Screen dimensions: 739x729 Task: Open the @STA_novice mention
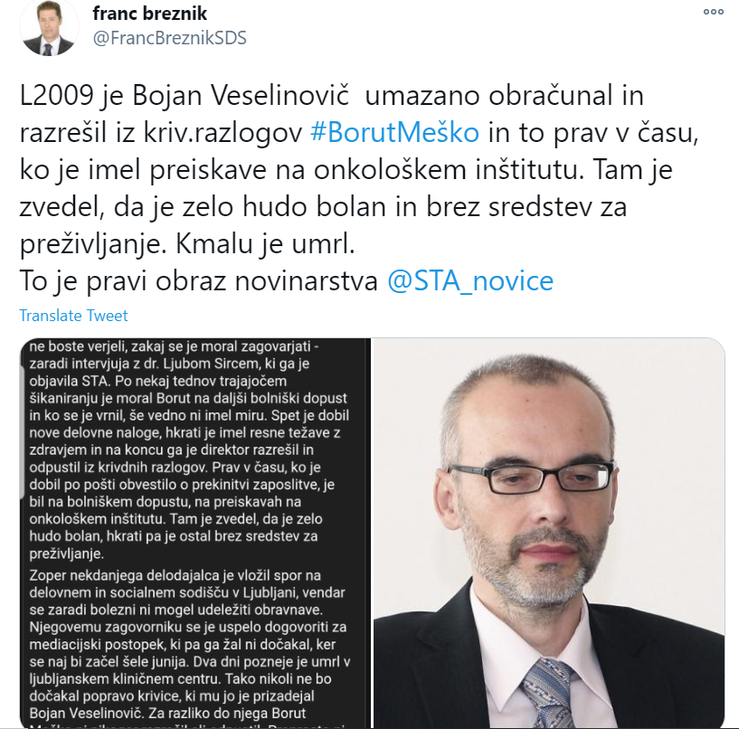(469, 281)
